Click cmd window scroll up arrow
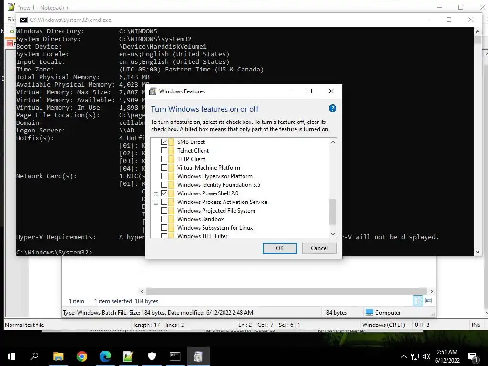The image size is (488, 366). [478, 31]
